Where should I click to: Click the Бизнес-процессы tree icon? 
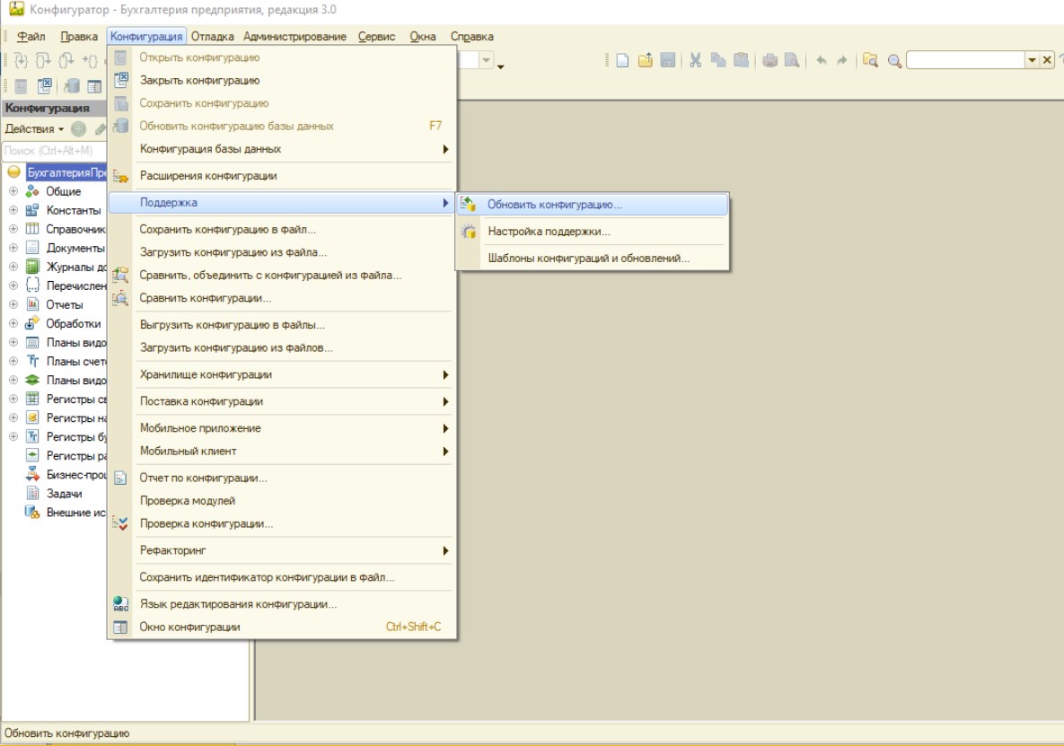32,475
